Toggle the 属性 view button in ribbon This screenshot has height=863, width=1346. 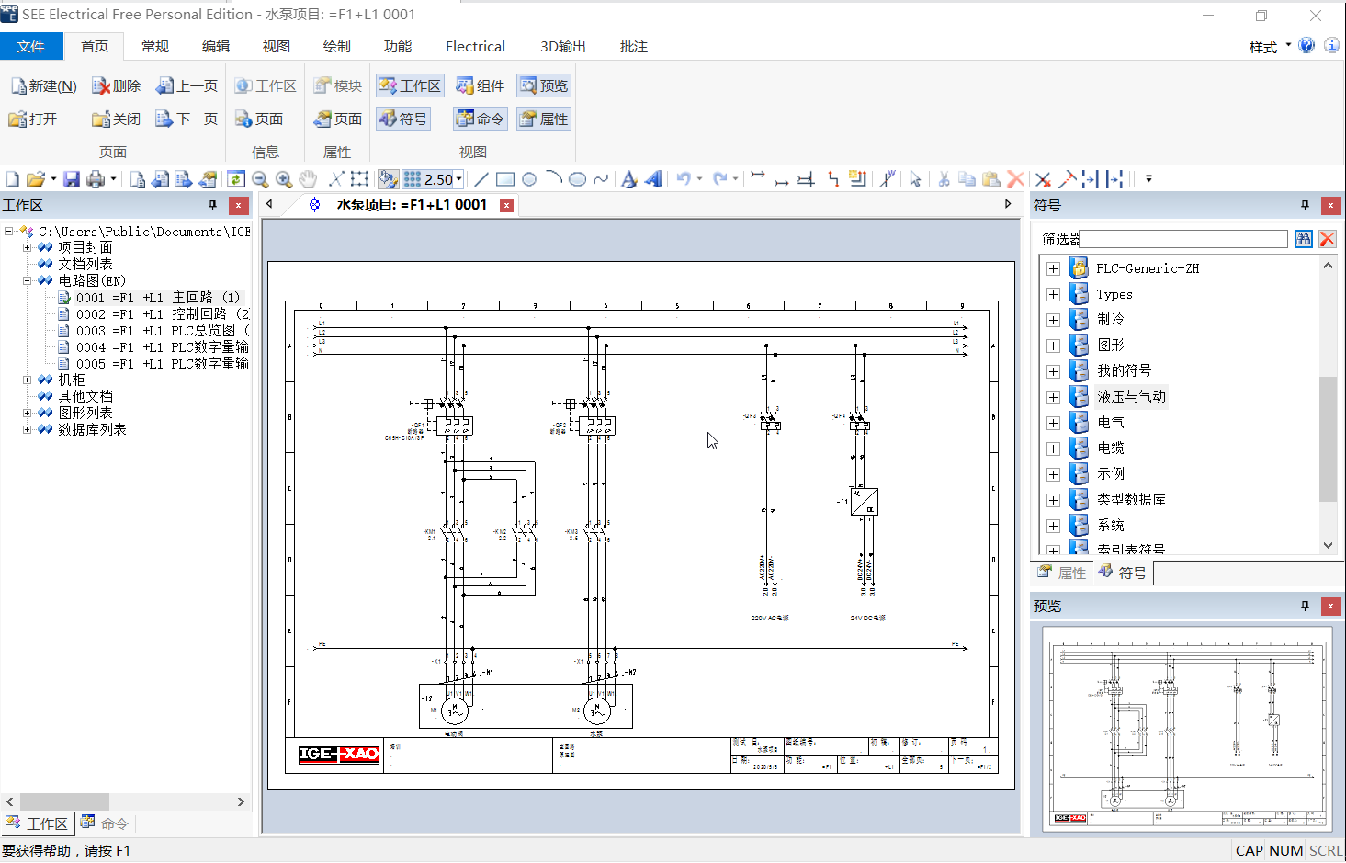pos(544,119)
